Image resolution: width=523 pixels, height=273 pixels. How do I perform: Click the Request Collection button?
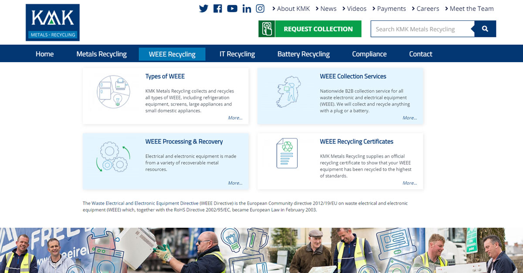(x=318, y=29)
